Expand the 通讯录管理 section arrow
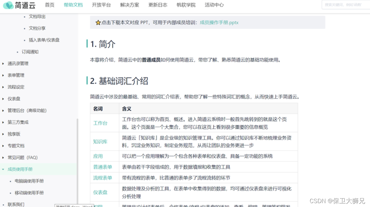 [3, 64]
